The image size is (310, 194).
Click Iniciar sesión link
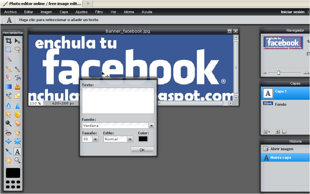click(292, 12)
